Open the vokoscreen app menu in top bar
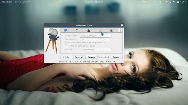188x105 pixels. pos(22,2)
